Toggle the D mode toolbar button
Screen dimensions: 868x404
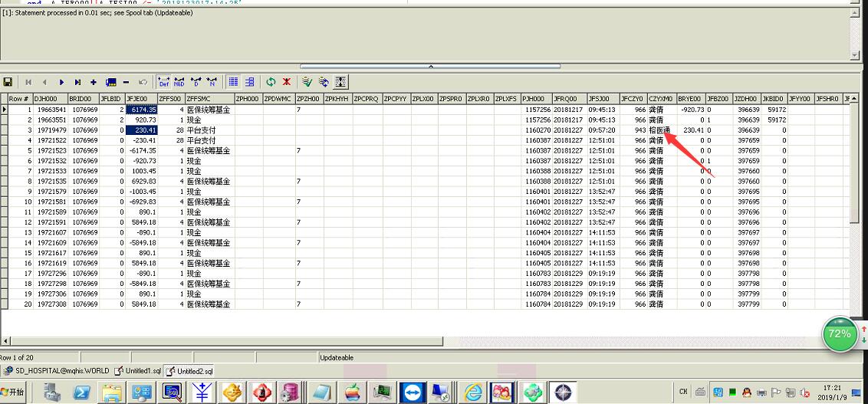tap(196, 82)
